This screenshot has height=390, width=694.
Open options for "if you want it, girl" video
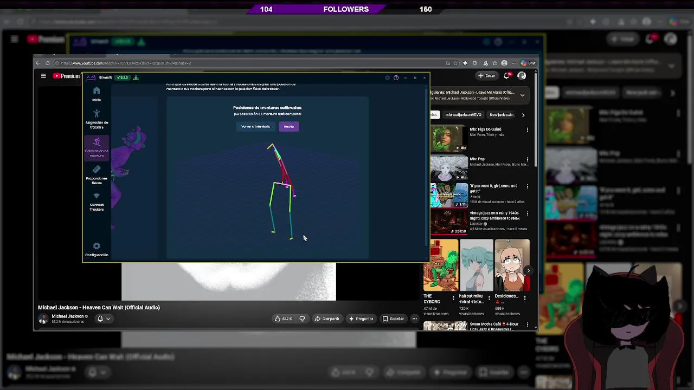coord(527,186)
